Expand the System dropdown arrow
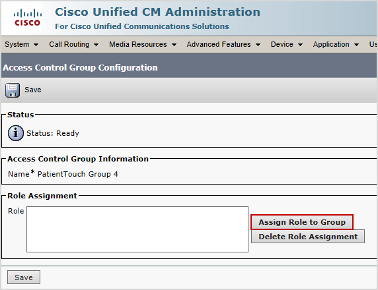The height and width of the screenshot is (290, 378). click(x=36, y=45)
